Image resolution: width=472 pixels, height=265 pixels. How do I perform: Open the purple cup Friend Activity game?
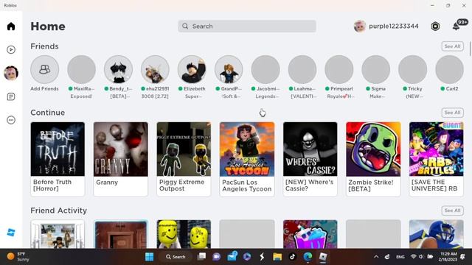[310, 234]
